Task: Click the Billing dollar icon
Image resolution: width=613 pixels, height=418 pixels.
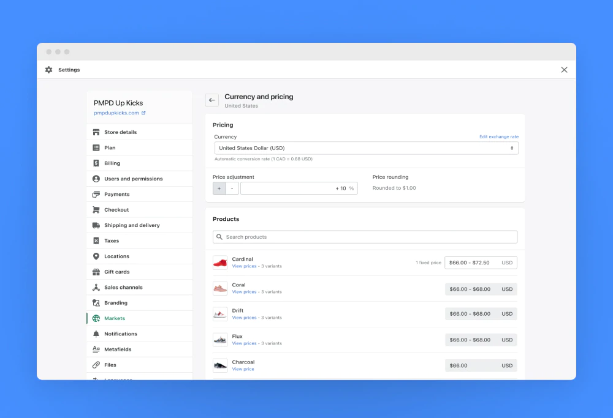Action: (96, 163)
